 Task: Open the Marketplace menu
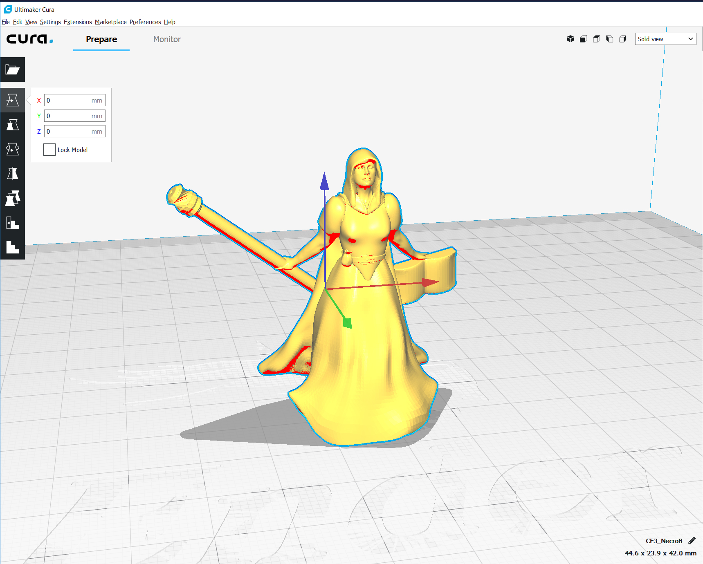coord(111,22)
